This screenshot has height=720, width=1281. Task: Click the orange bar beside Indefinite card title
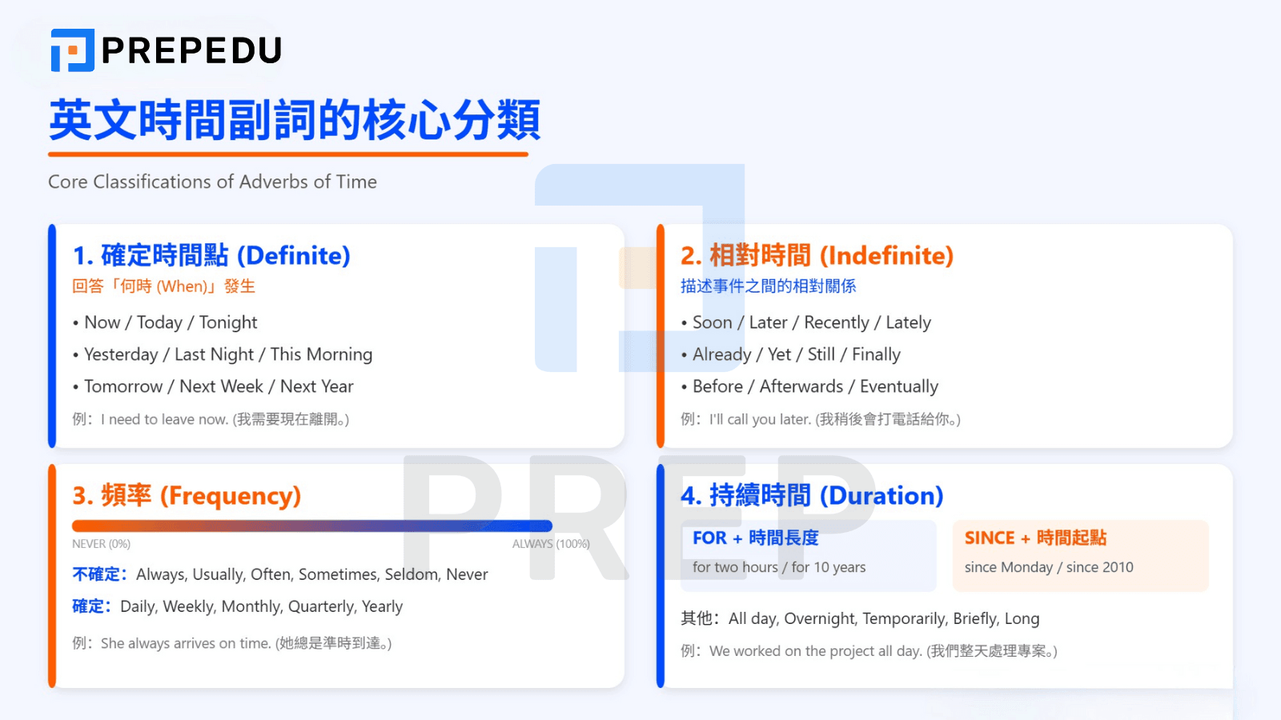pyautogui.click(x=660, y=336)
